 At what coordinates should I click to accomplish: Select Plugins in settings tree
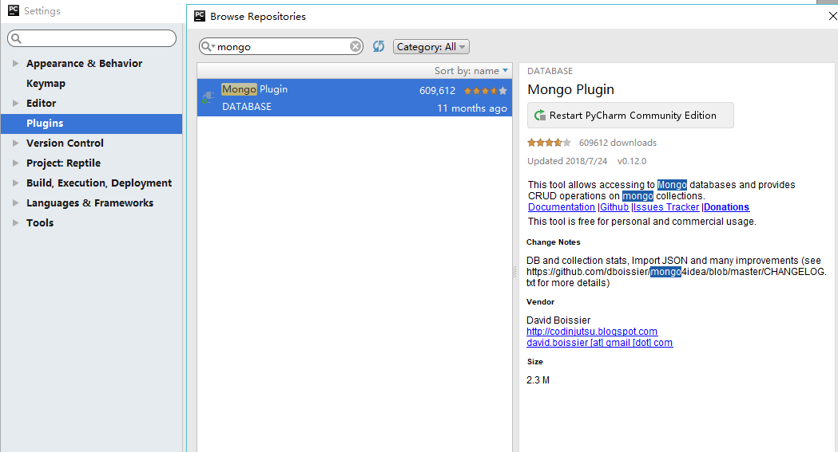coord(91,123)
